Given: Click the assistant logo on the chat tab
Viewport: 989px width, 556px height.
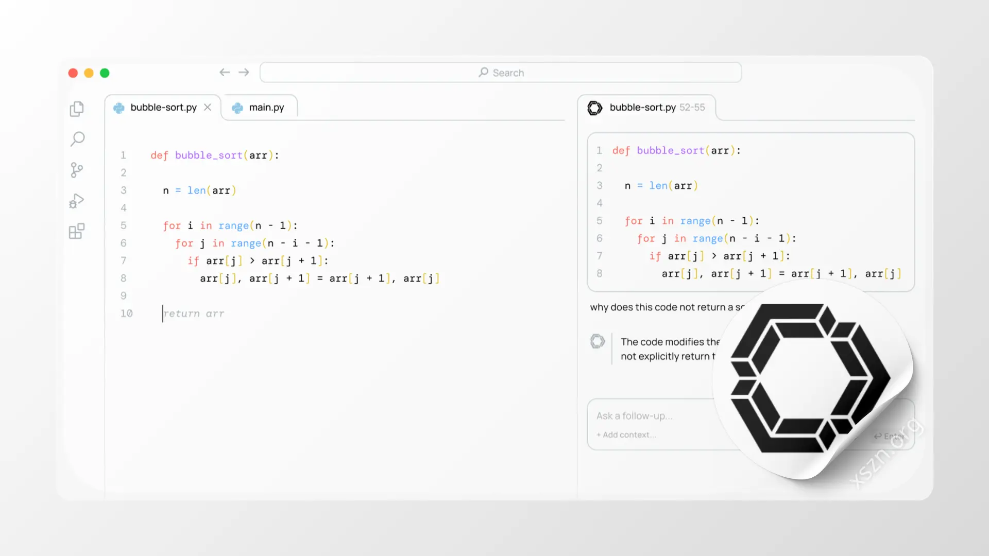Looking at the screenshot, I should click(595, 108).
